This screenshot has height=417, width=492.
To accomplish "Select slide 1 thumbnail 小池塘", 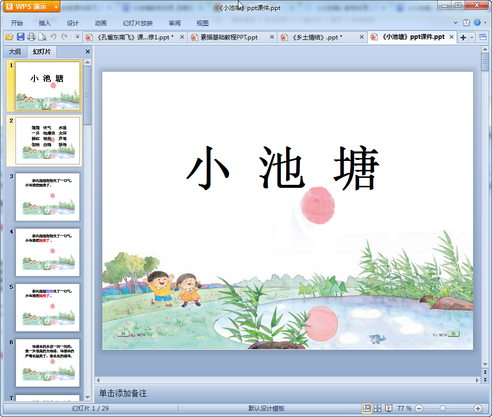I will click(48, 86).
